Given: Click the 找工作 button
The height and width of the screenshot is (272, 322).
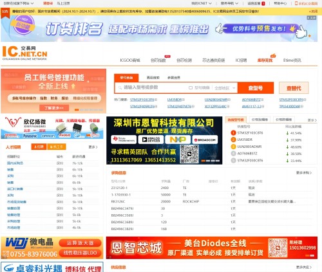Looking at the screenshot, I should point(57,147).
